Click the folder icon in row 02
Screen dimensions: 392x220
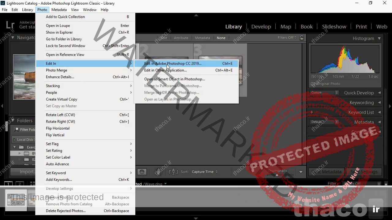[x=27, y=159]
